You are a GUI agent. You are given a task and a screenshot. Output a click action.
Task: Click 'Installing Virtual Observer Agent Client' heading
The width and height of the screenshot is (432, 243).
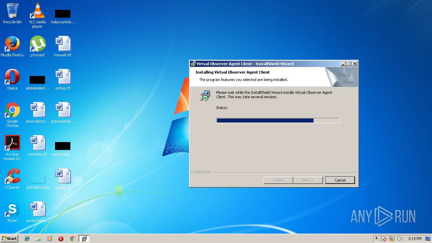(233, 72)
